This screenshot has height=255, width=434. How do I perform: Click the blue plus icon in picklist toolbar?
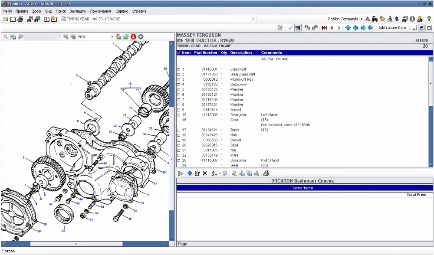190,173
